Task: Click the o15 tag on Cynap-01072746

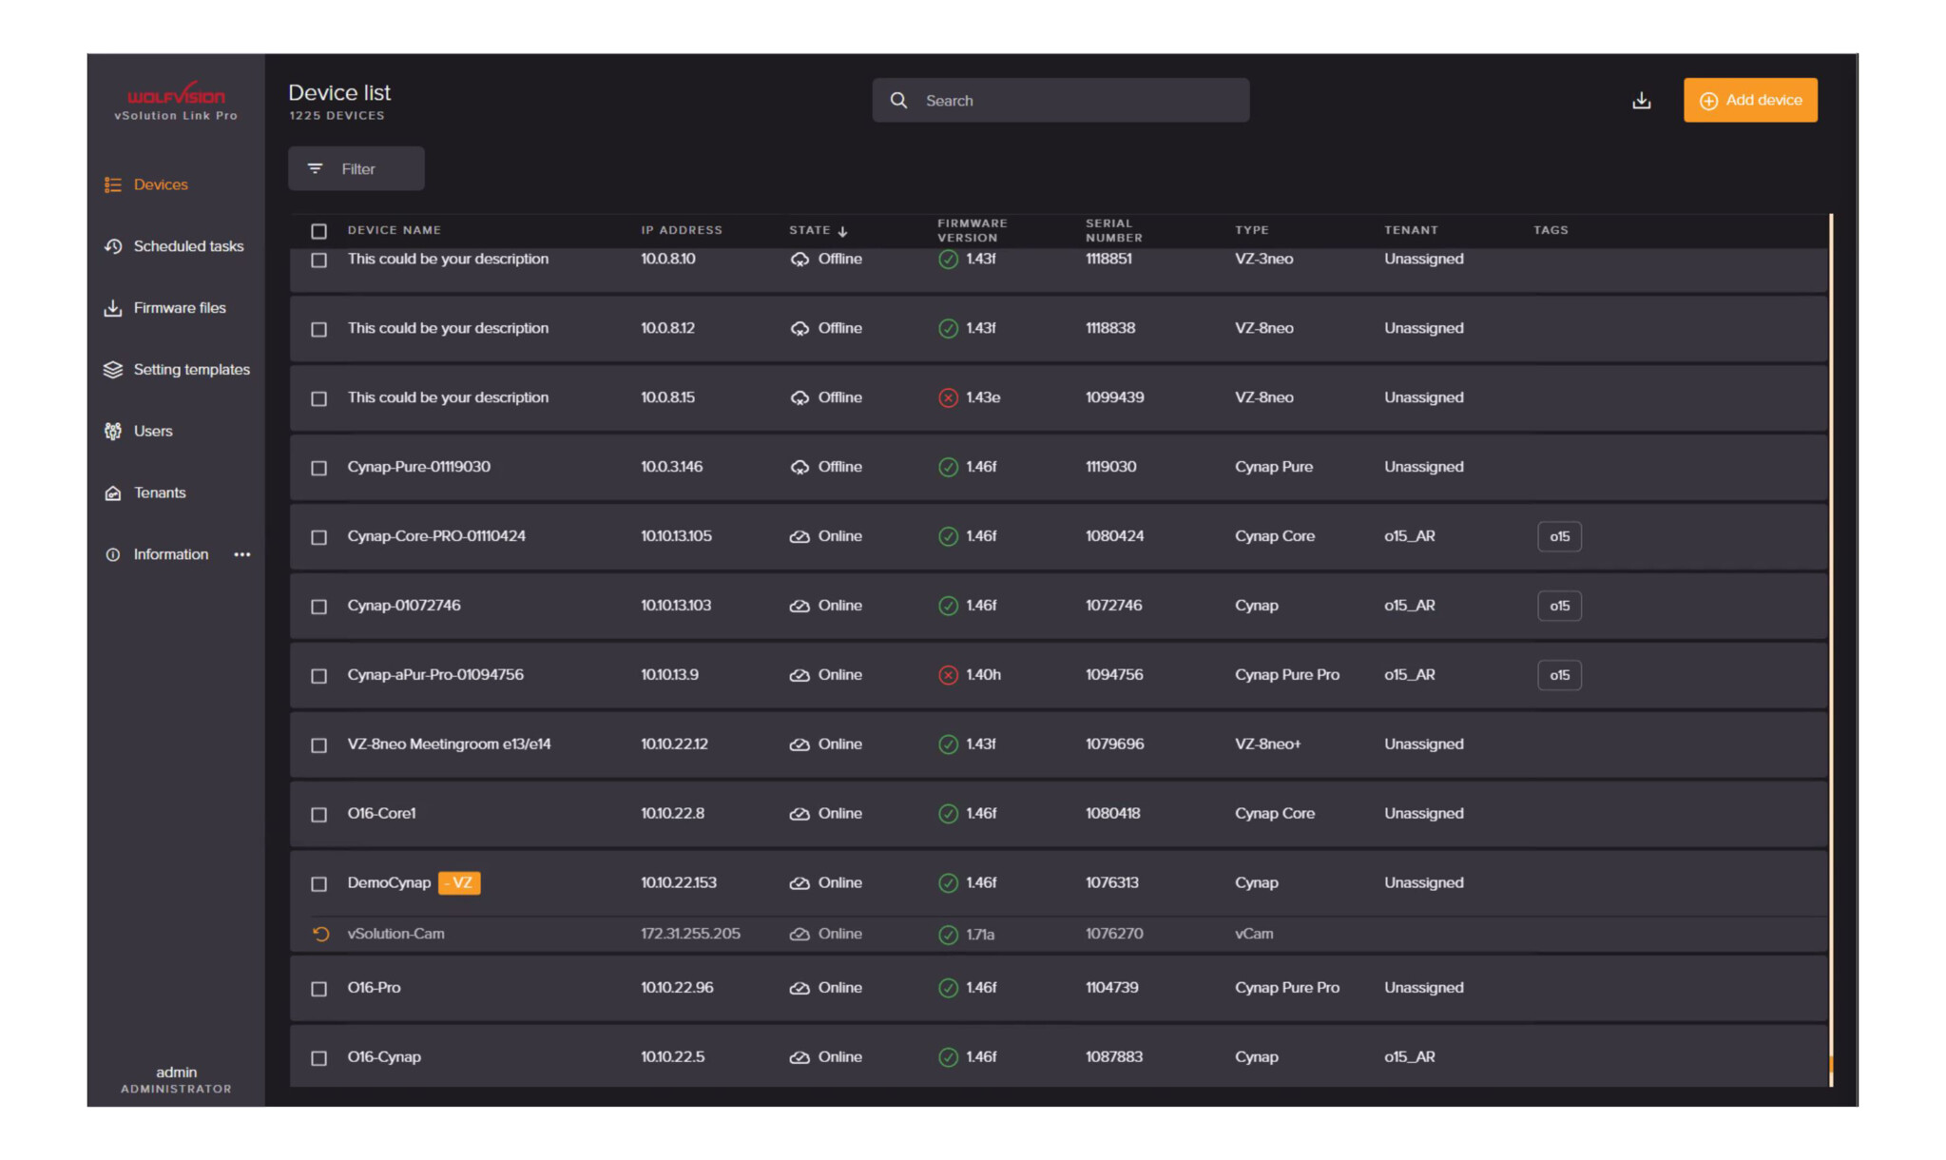Action: (x=1559, y=606)
